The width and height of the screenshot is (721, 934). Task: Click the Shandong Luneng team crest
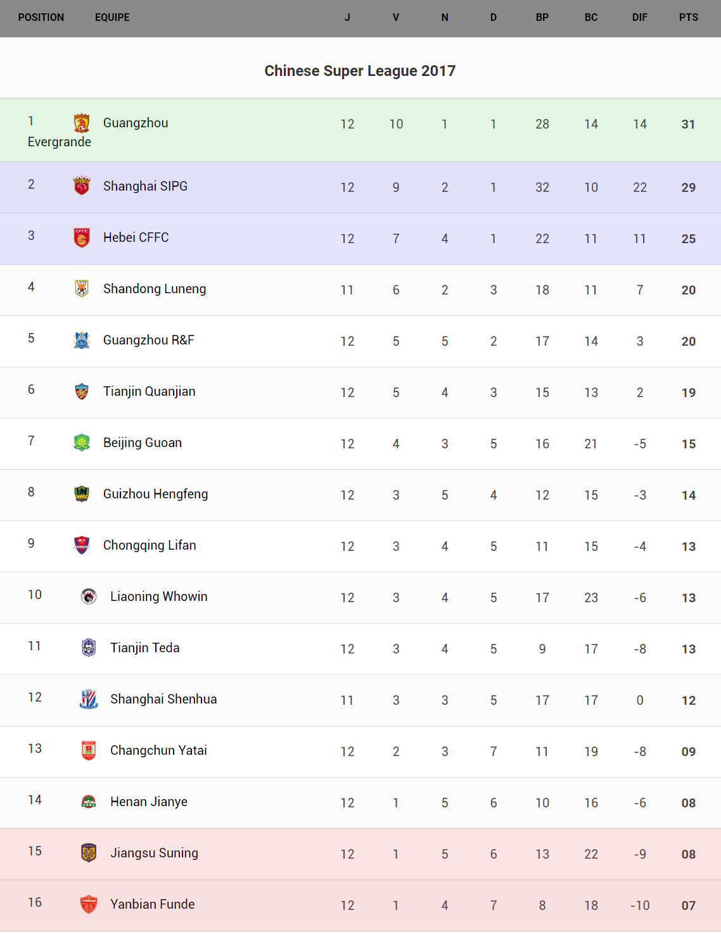point(82,289)
